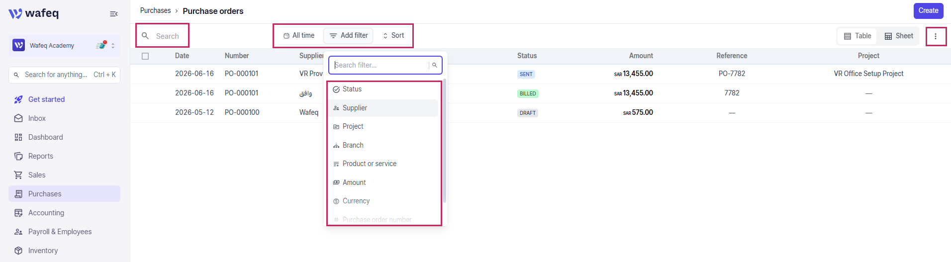
Task: Click reference 7782 in BILLED row
Action: [732, 93]
